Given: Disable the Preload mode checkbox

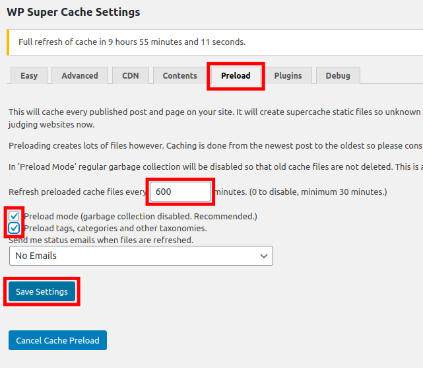Looking at the screenshot, I should click(x=15, y=216).
